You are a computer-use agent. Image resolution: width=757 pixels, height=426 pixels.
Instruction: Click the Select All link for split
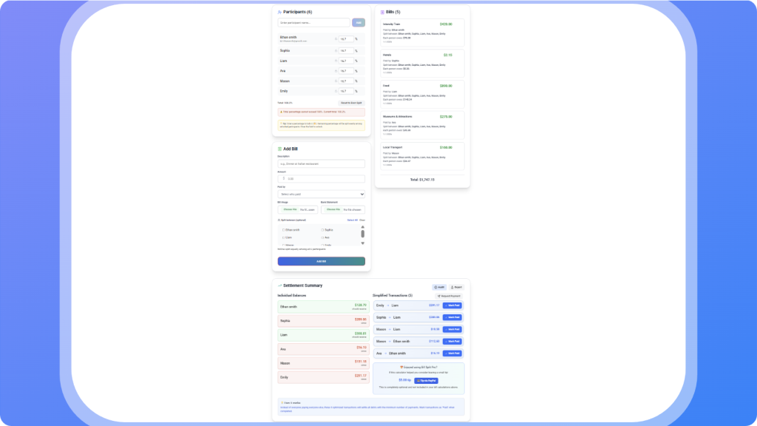tap(352, 220)
